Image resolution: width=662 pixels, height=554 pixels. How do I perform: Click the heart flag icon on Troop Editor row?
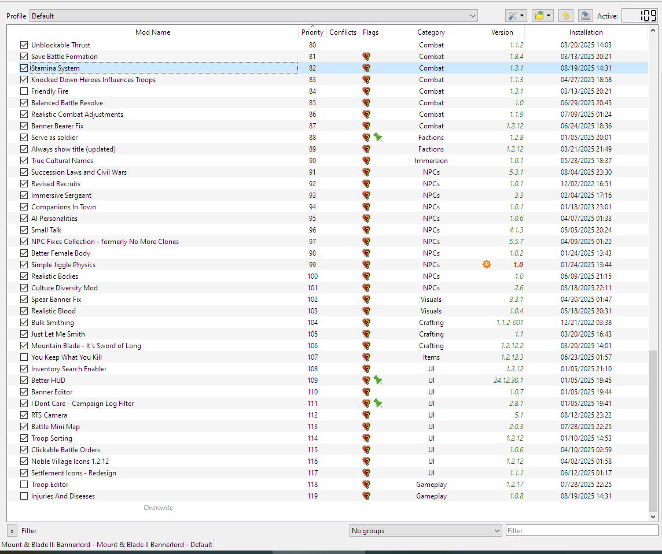366,485
